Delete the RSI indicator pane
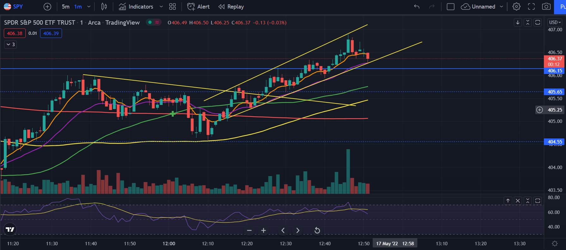The width and height of the screenshot is (566, 250). click(518, 201)
